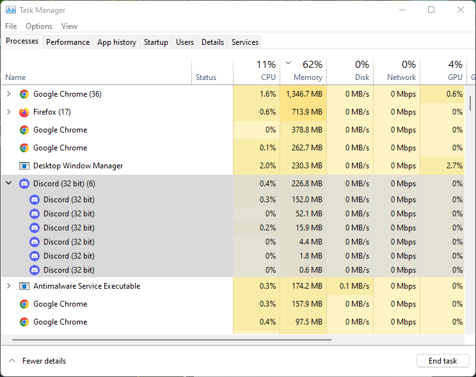Click the Desktop Window Manager icon
The height and width of the screenshot is (377, 476).
coord(24,166)
